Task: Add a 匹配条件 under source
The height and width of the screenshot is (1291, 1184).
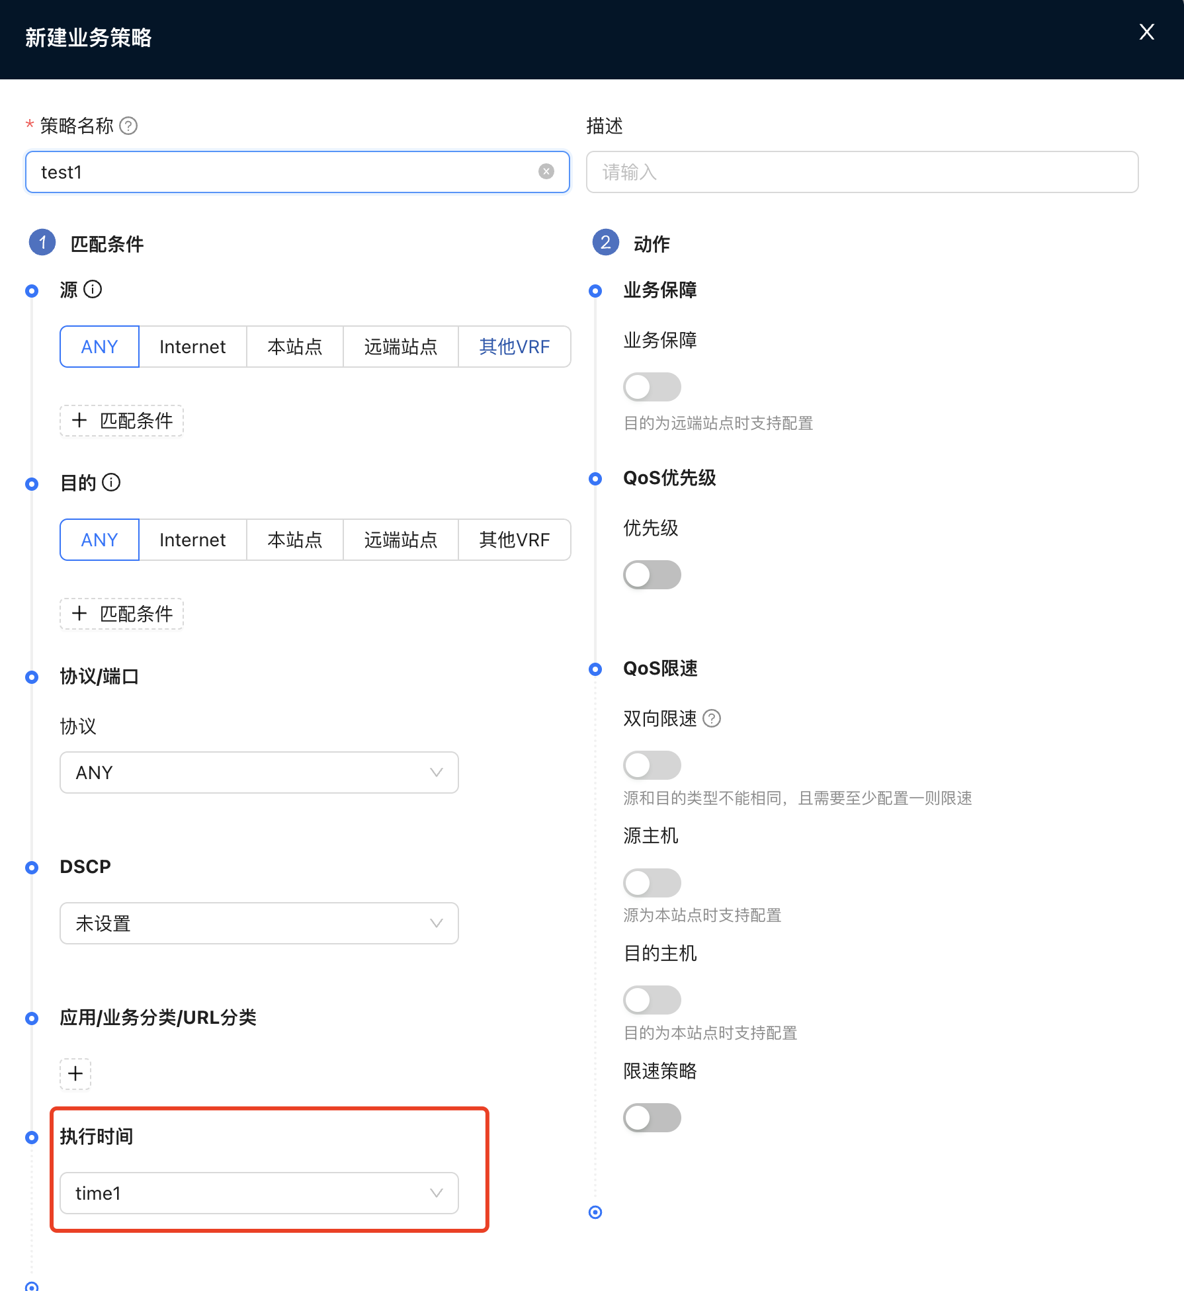Action: [122, 421]
